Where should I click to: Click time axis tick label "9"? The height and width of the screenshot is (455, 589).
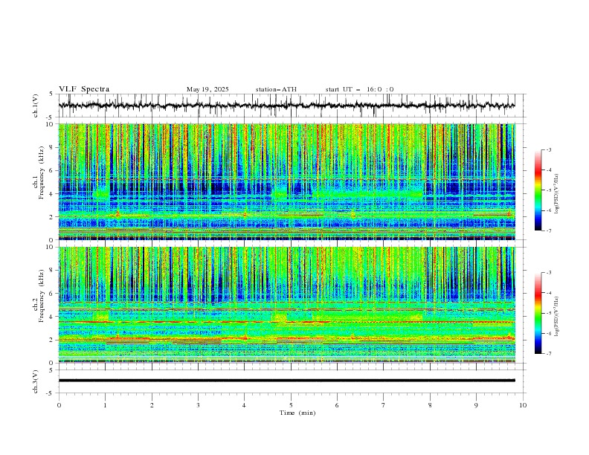476,405
